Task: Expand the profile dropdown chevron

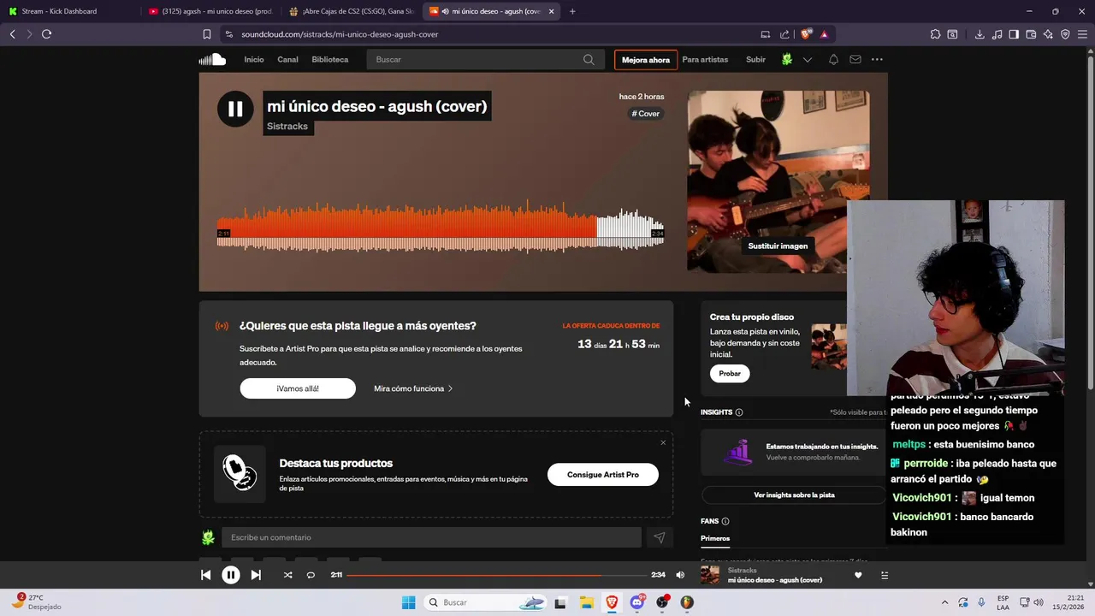Action: coord(807,60)
